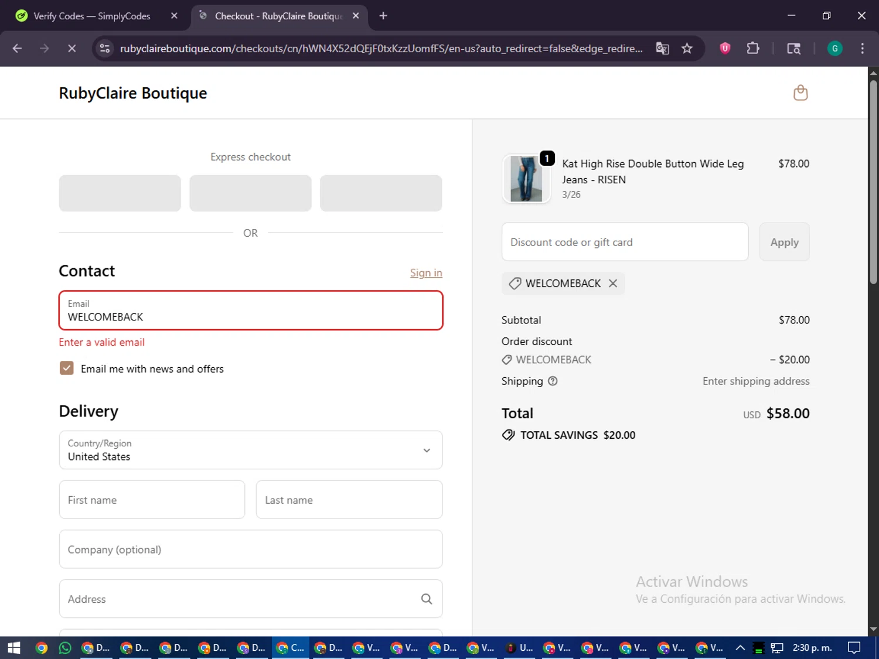Close the Checkout - RubyClaire Boutique tab
Image resolution: width=879 pixels, height=659 pixels.
point(356,16)
